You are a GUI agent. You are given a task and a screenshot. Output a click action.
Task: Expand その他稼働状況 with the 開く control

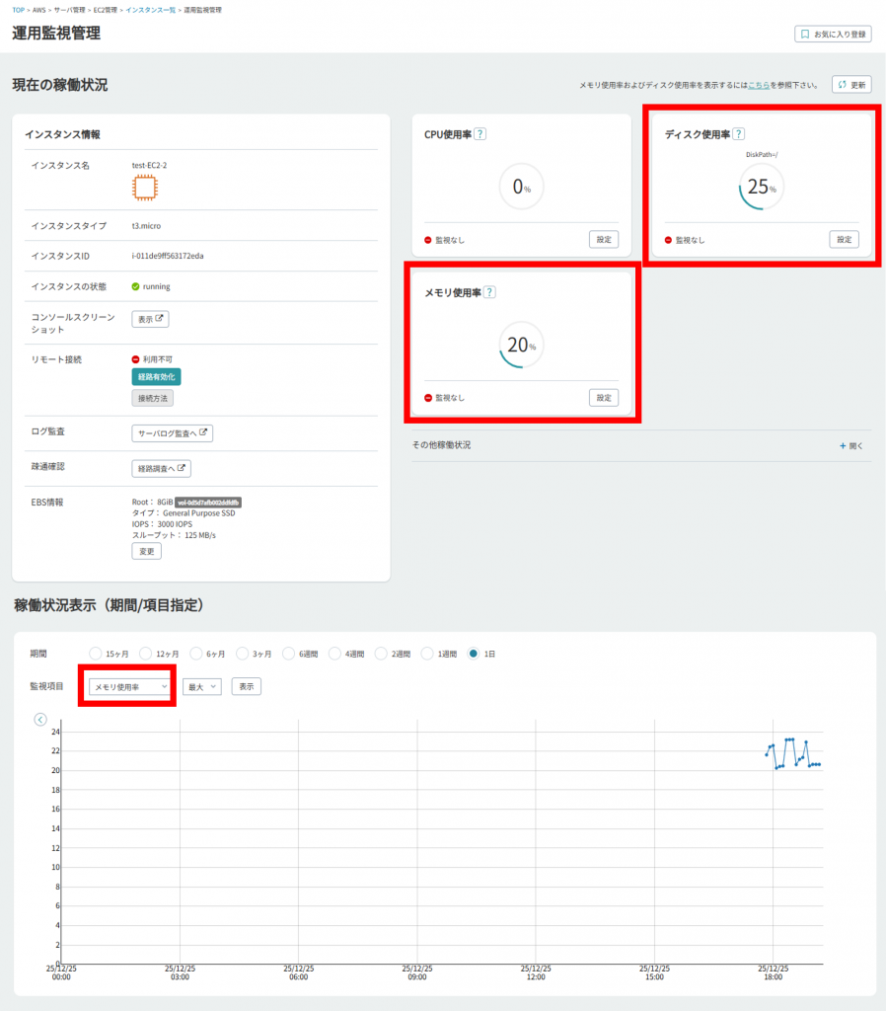tap(850, 445)
